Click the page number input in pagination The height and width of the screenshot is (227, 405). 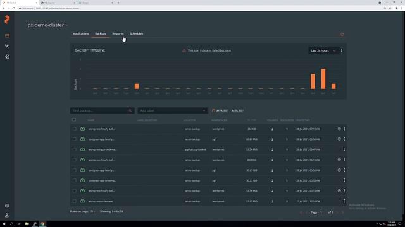pos(321,212)
